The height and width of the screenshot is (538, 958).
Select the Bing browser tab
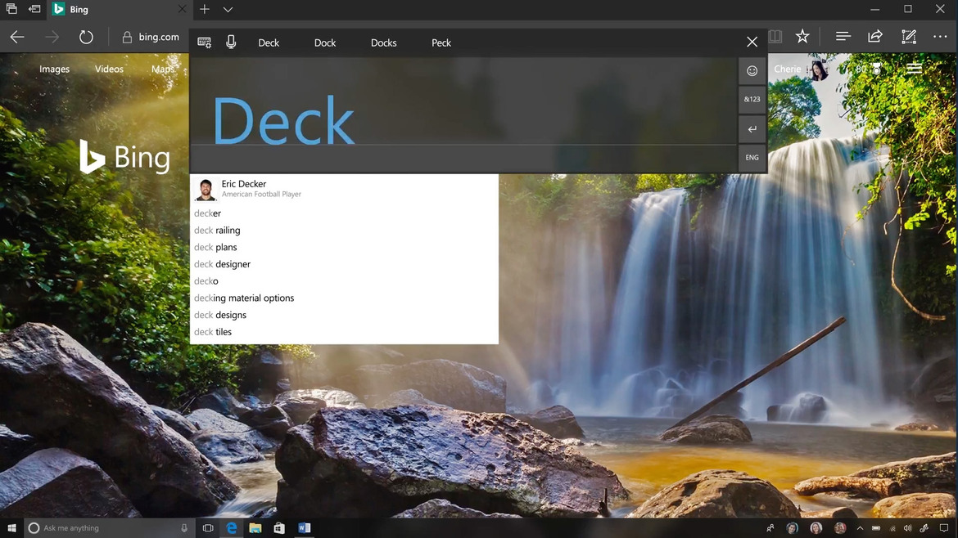[x=120, y=9]
